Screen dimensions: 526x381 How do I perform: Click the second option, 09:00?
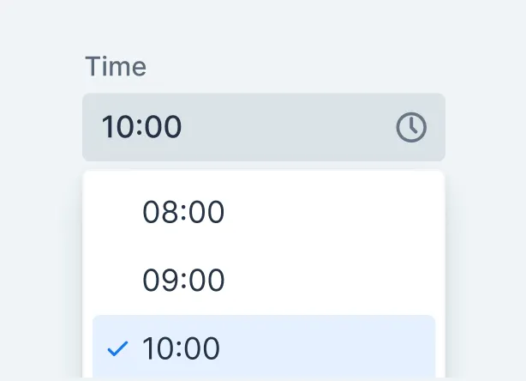(x=183, y=281)
